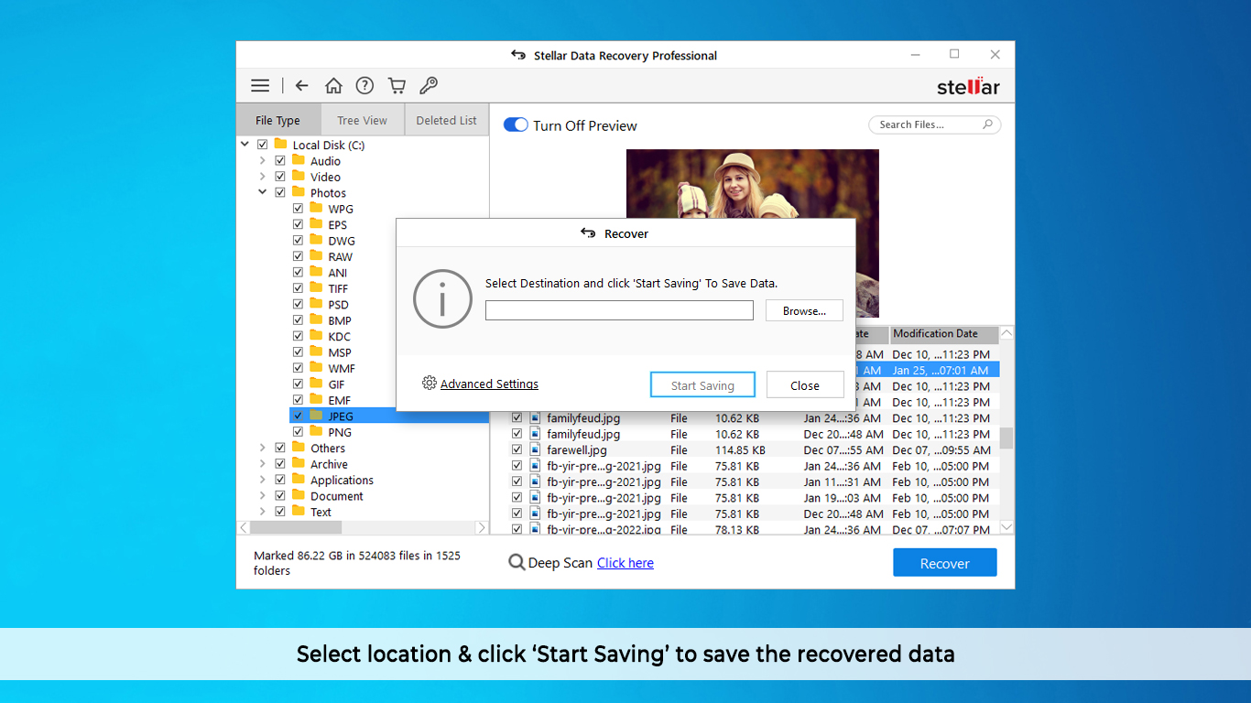Click the shopping cart icon
This screenshot has width=1251, height=703.
click(x=397, y=86)
